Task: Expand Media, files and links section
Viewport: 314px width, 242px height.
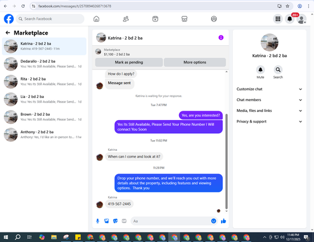Action: point(269,111)
